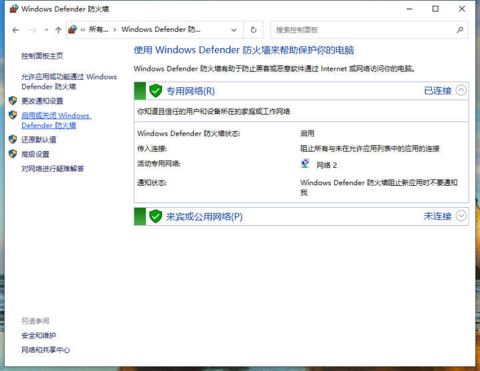Click the 传入连接: label

pos(152,149)
